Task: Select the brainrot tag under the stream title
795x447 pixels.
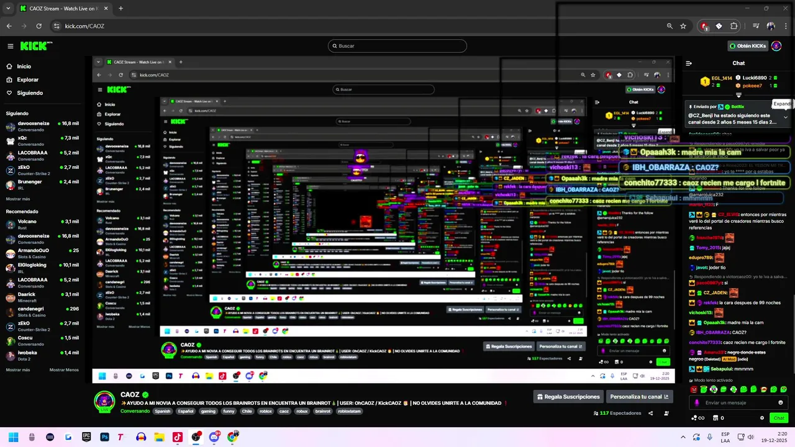Action: (323, 411)
